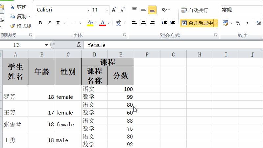Click the percent style icon

[238, 23]
